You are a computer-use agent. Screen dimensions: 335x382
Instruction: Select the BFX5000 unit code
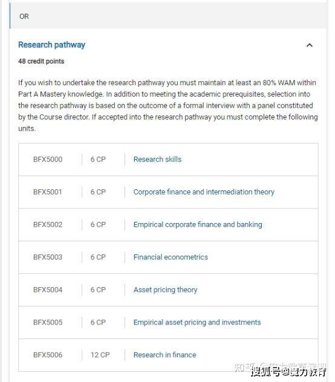pos(48,160)
